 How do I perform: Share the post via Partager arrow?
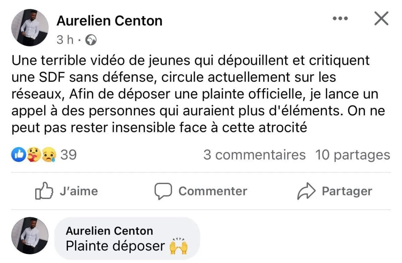tap(335, 191)
